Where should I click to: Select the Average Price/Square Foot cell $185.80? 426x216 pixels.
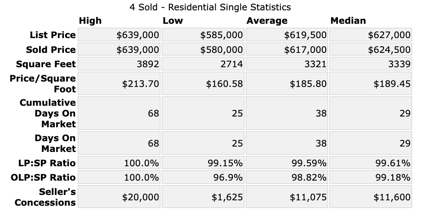tap(305, 84)
